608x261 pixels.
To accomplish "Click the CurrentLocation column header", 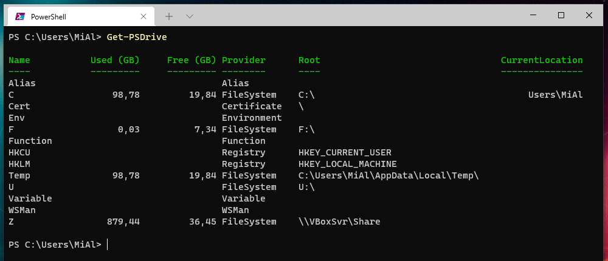I will pyautogui.click(x=542, y=60).
